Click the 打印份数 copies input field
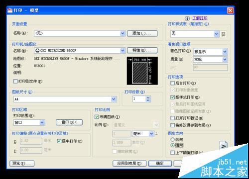This screenshot has height=179, width=249. (x=139, y=99)
